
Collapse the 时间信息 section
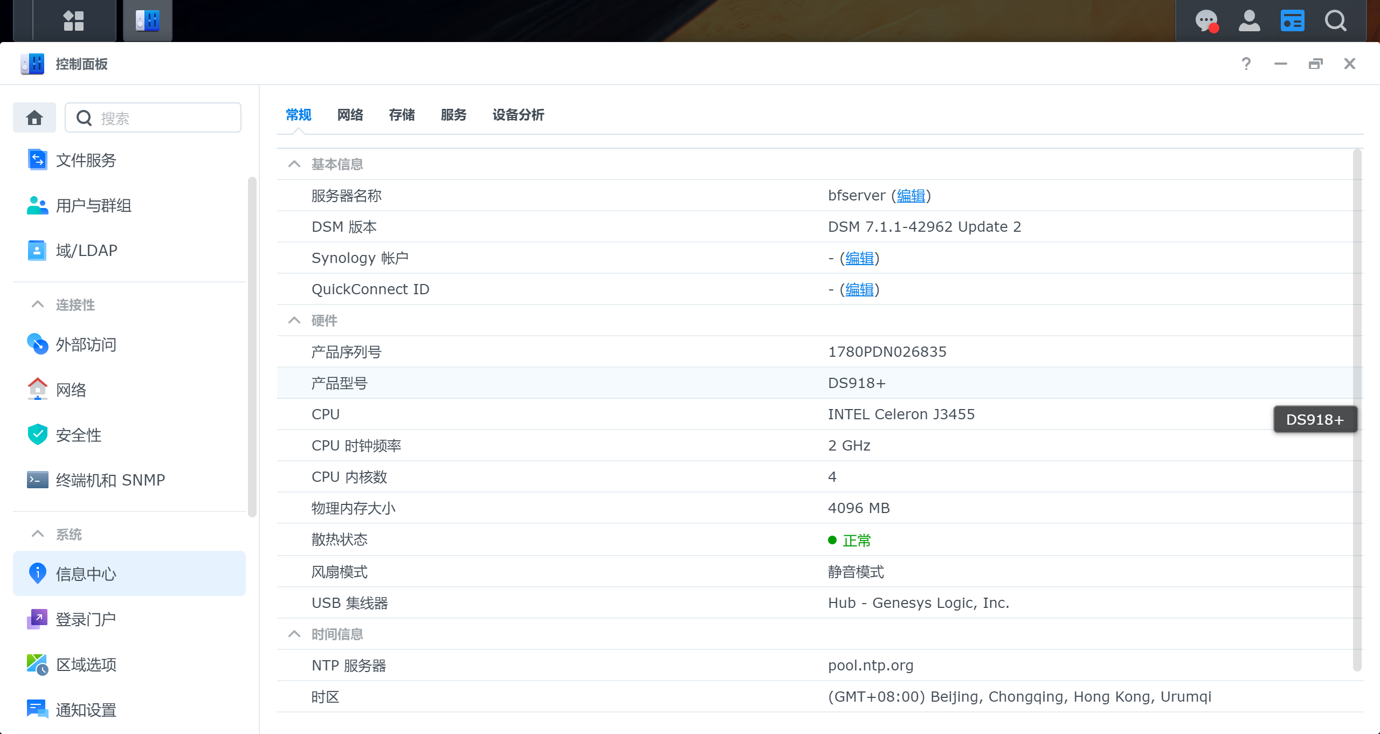[x=294, y=634]
